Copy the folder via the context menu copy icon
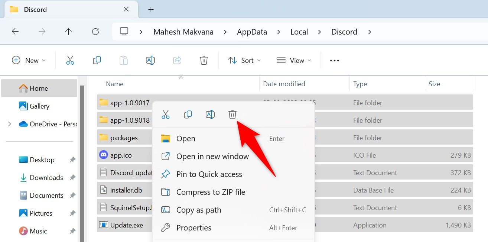 (188, 114)
